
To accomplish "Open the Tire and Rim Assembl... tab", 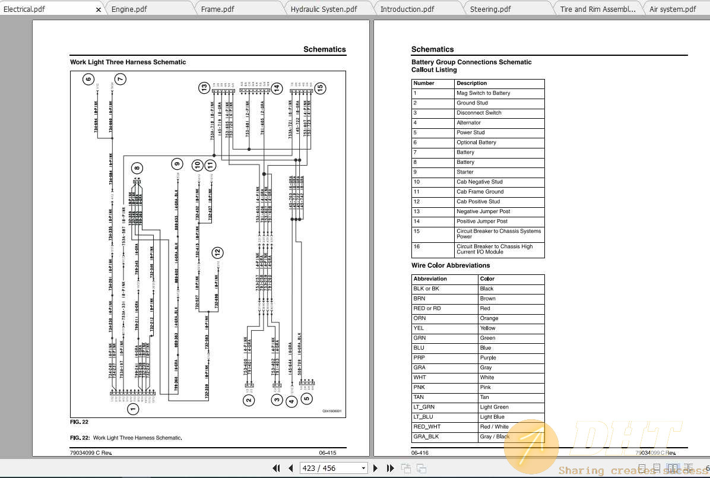I will point(598,9).
